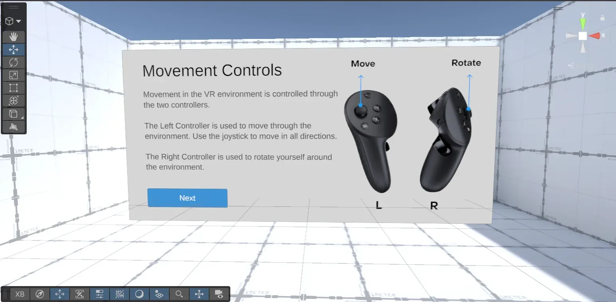Click the 'Move' label above left controller
The width and height of the screenshot is (616, 302).
(x=363, y=64)
